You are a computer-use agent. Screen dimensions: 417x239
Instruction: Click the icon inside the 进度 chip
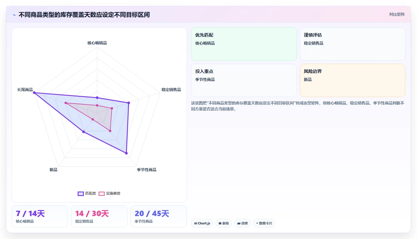pos(239,223)
